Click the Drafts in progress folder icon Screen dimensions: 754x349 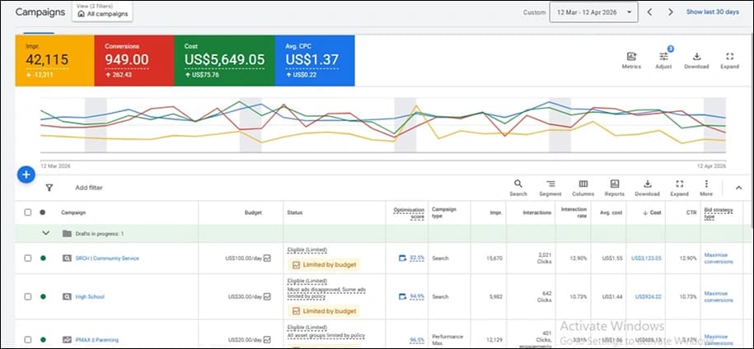tap(67, 233)
